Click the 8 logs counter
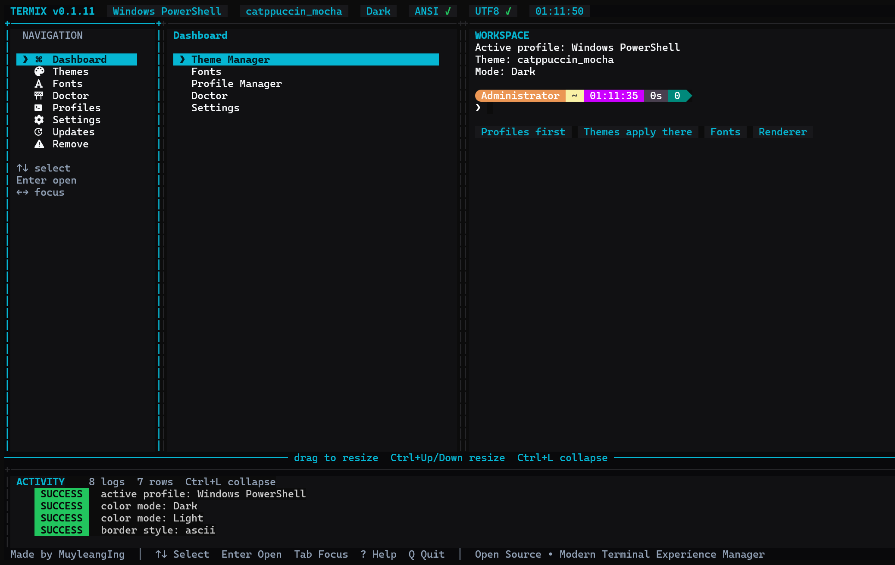The image size is (895, 565). pos(106,482)
